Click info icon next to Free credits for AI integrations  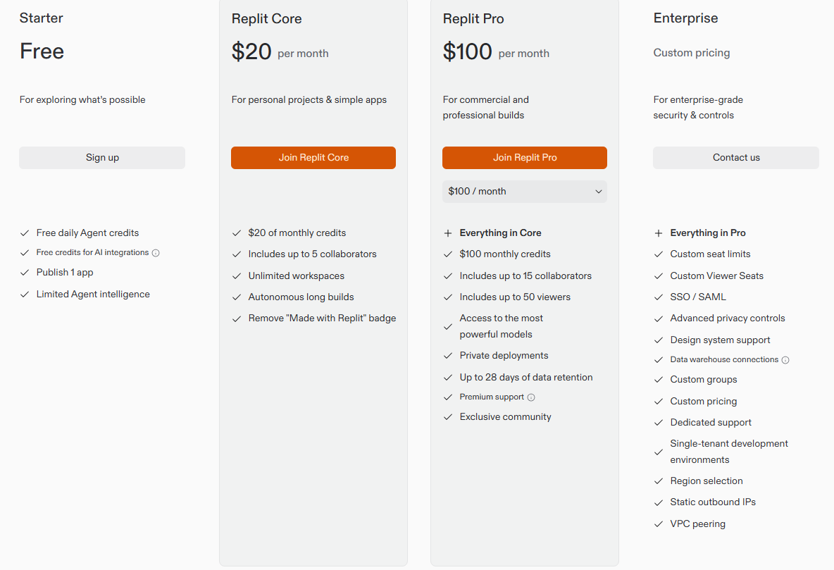156,253
